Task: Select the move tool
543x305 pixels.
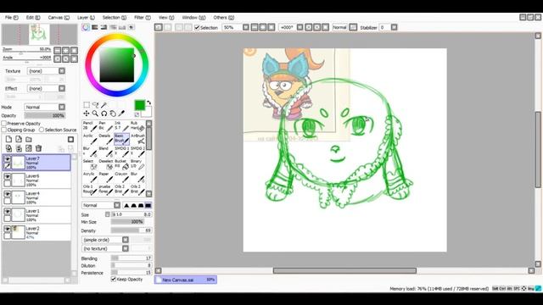Action: 87,114
